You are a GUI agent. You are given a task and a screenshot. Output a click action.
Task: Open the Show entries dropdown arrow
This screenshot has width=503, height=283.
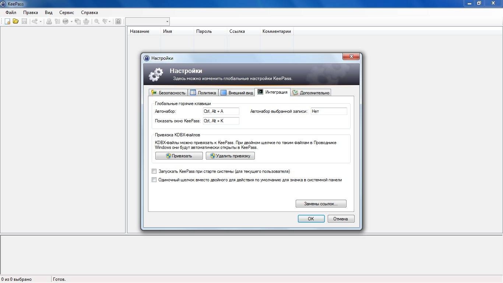point(110,21)
